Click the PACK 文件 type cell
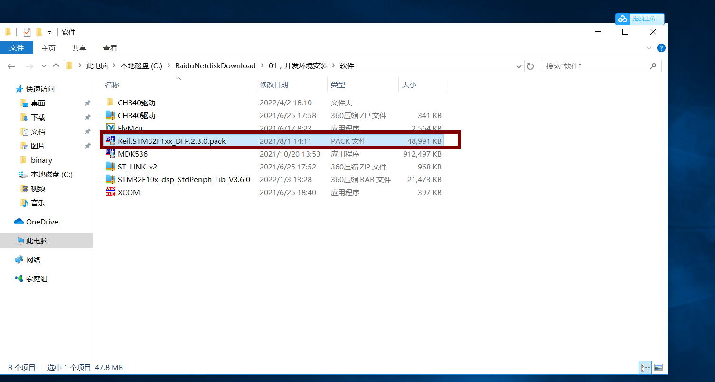This screenshot has height=382, width=715. coord(348,141)
